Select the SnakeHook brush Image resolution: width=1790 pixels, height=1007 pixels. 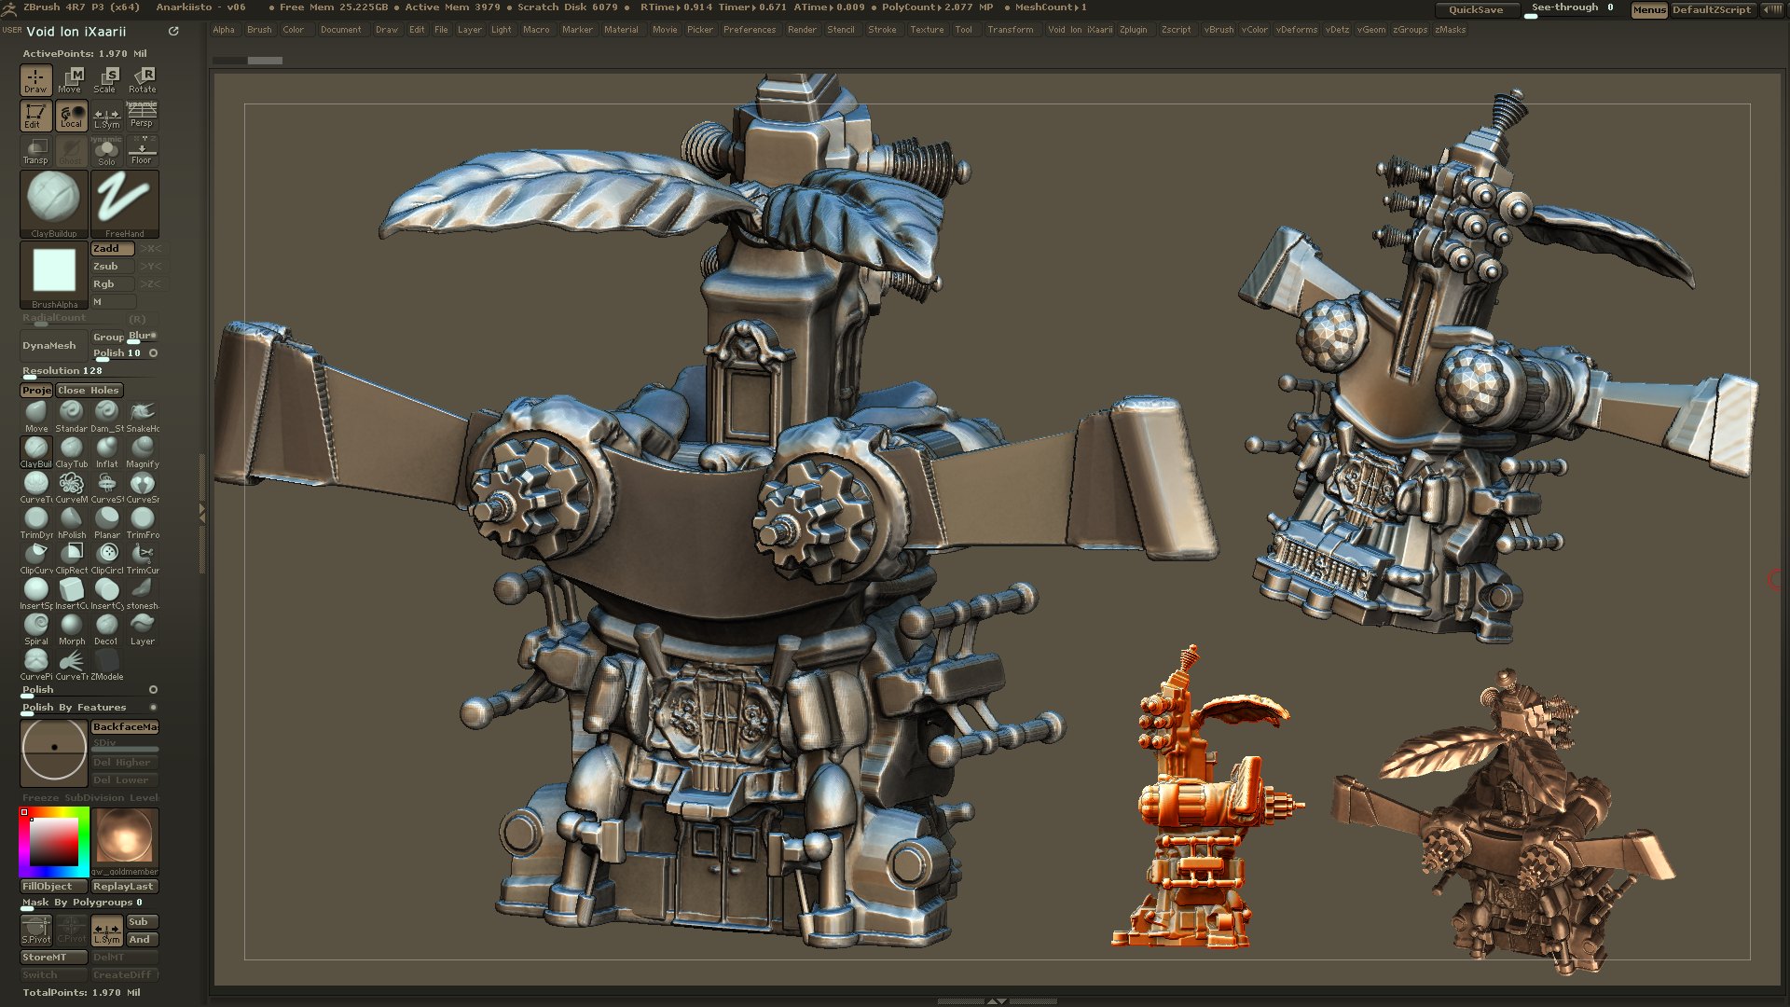143,413
